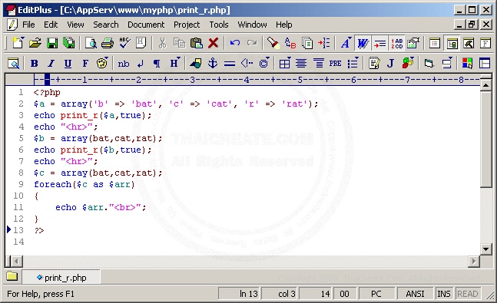Center text with the center align icon

[x=301, y=64]
